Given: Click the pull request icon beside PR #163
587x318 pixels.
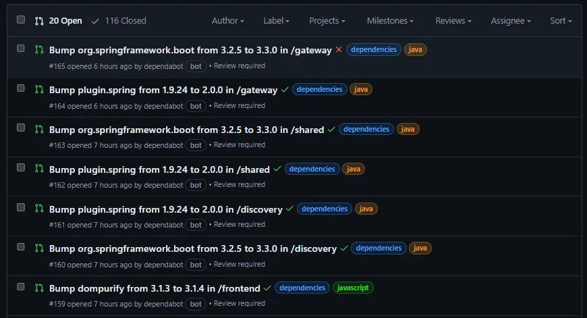Looking at the screenshot, I should click(39, 129).
